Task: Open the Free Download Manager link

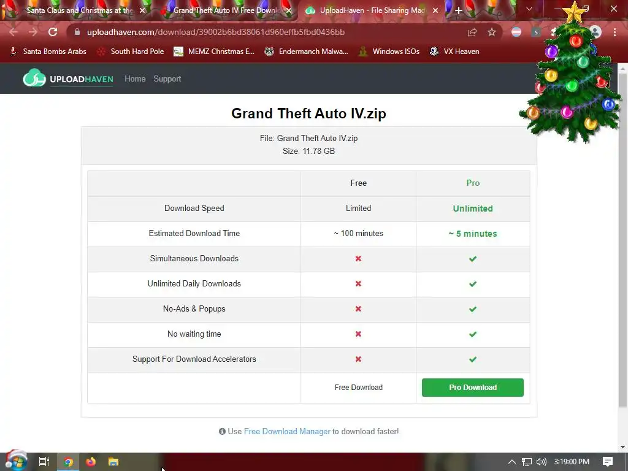Action: (x=287, y=431)
